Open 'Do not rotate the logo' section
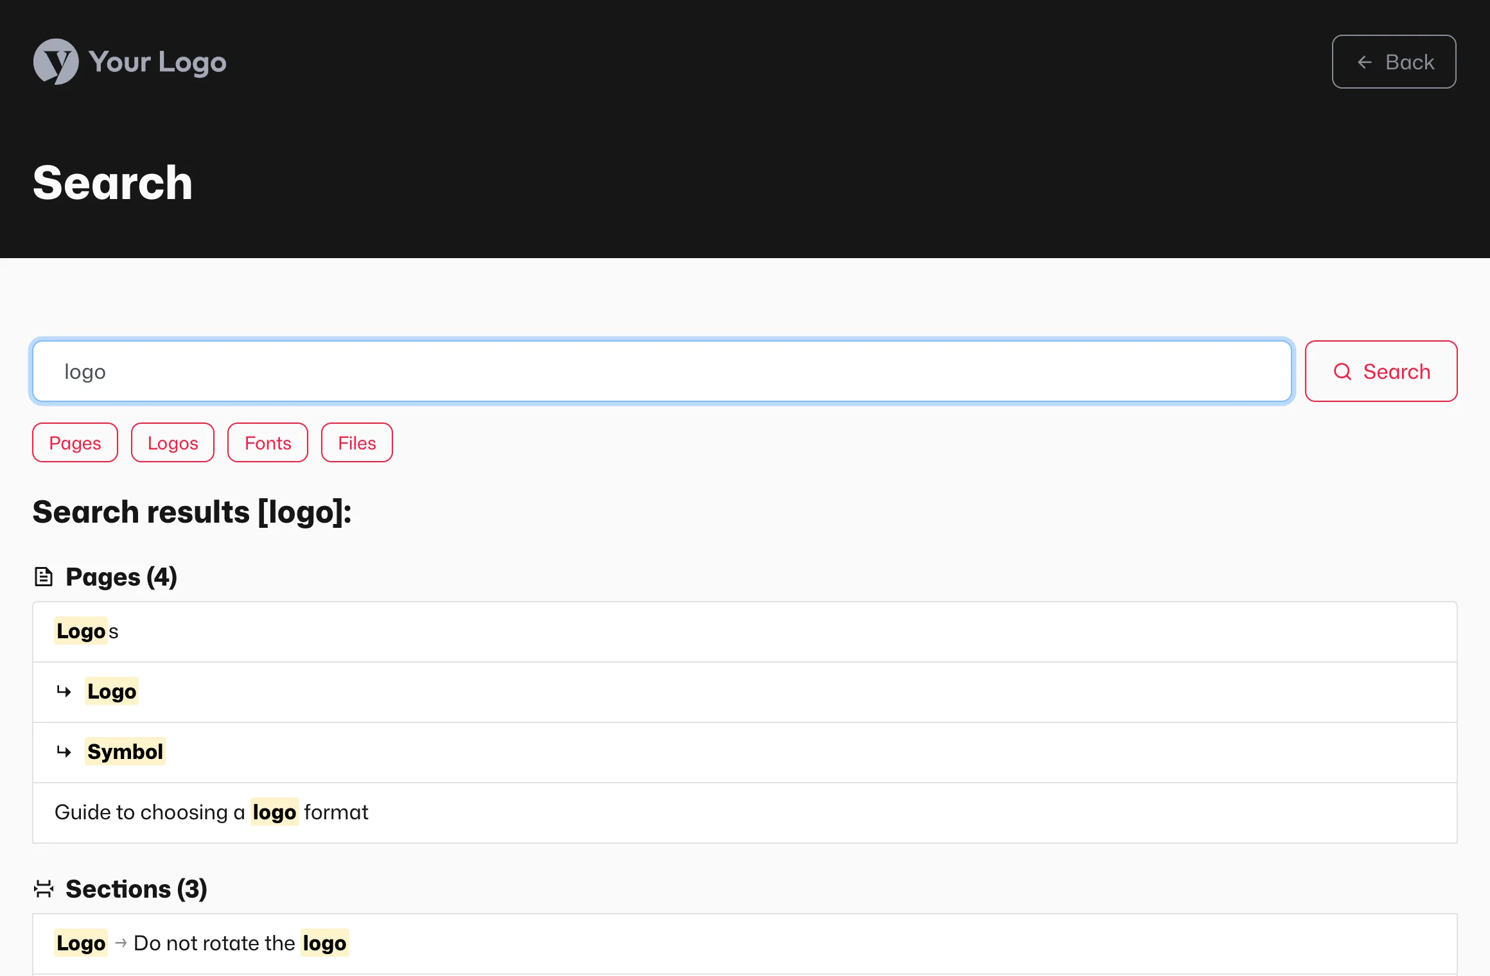The image size is (1490, 976). tap(745, 944)
